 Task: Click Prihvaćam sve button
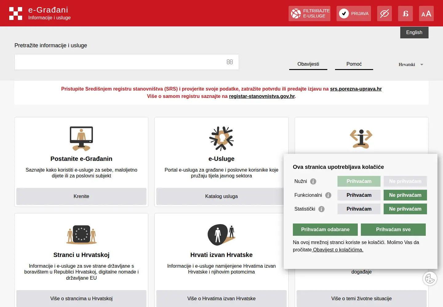tap(393, 230)
